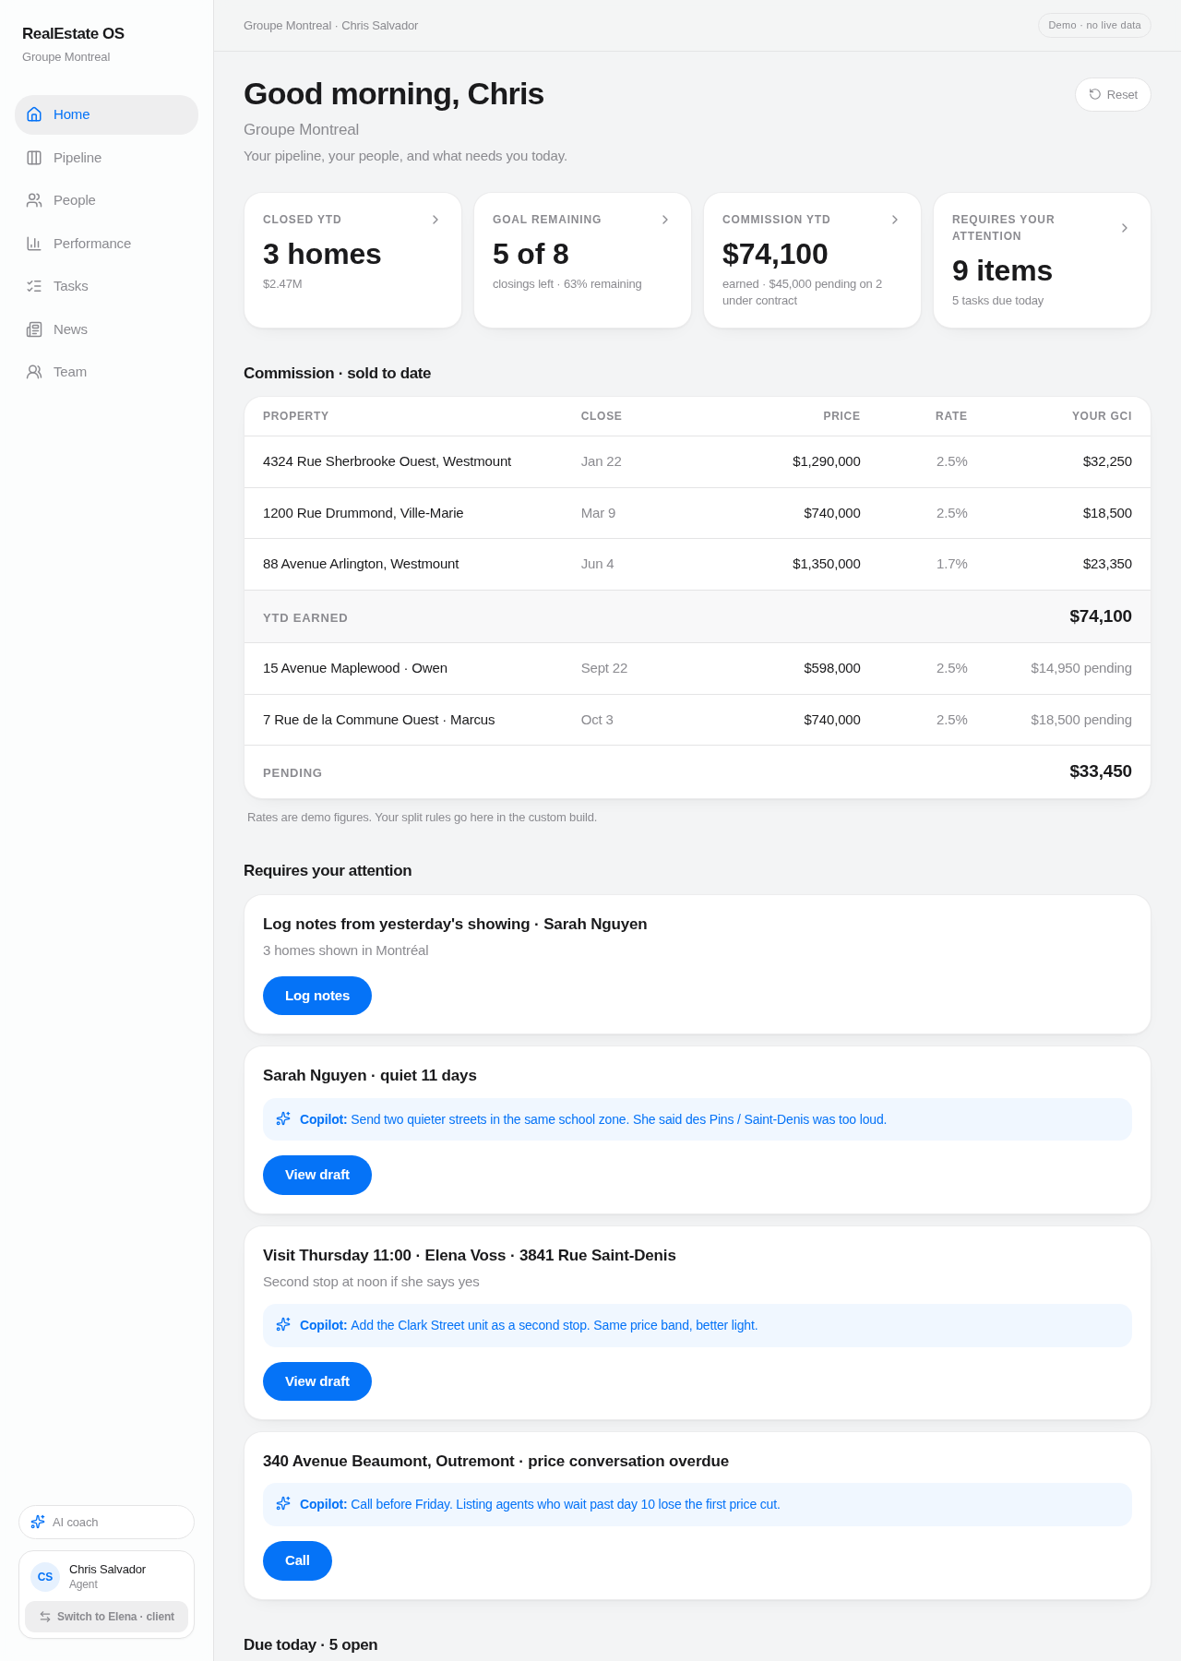
Task: Click Copilot sparkle icon on Sarah Nguyen quiet card
Action: pyautogui.click(x=283, y=1118)
